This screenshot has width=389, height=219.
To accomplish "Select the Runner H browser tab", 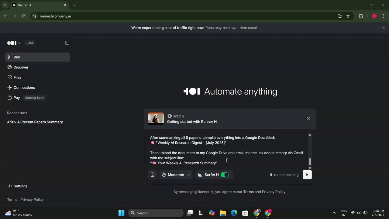I will [39, 5].
